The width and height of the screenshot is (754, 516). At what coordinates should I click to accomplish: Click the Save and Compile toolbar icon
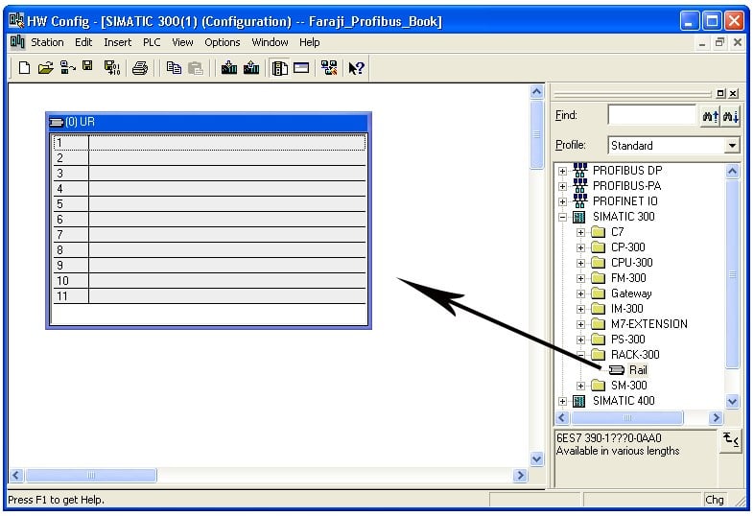112,68
